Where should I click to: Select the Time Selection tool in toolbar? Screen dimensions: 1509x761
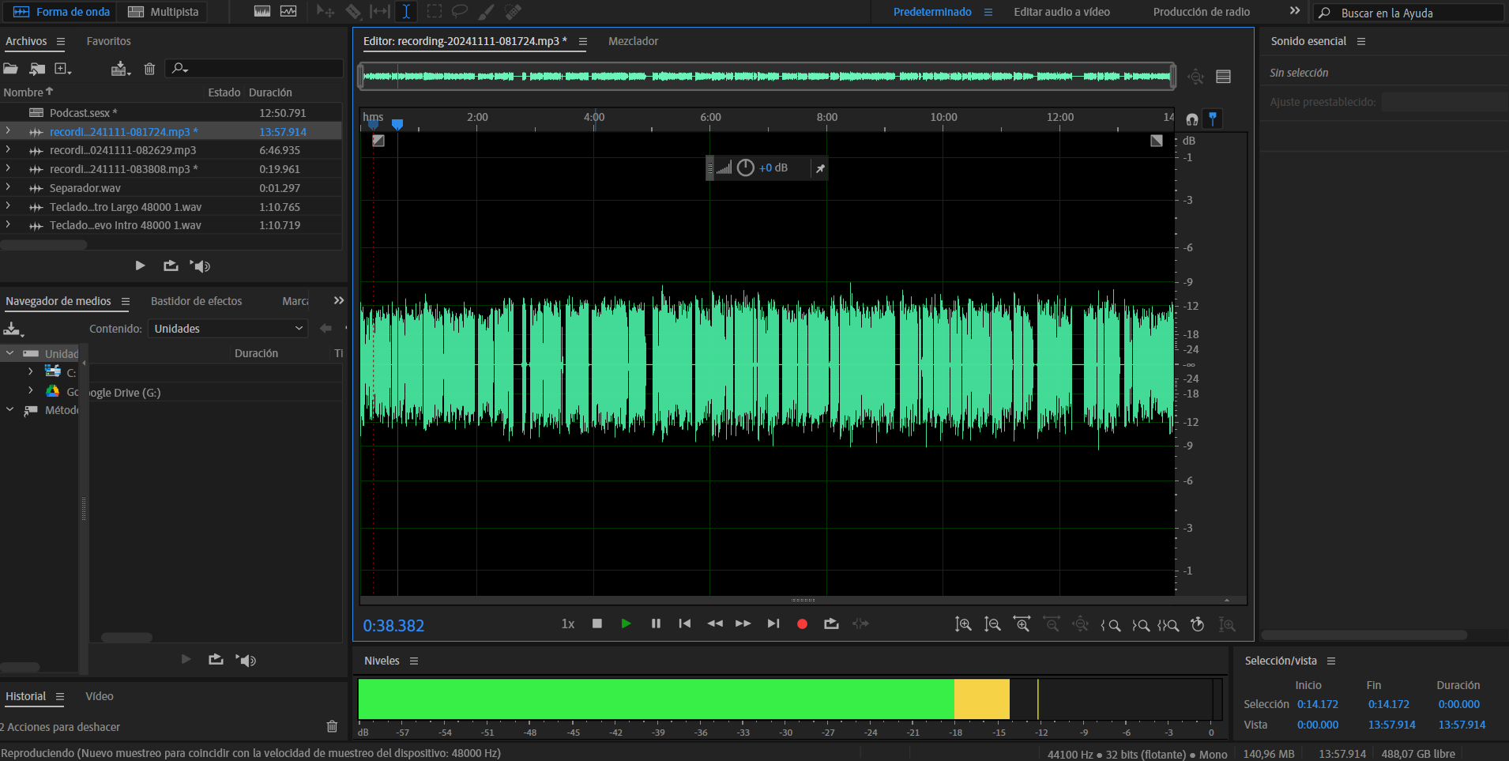point(406,12)
